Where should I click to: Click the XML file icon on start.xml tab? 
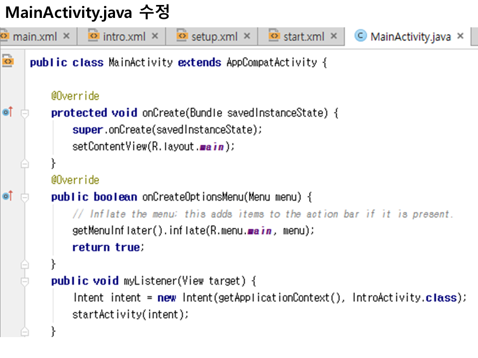(274, 36)
